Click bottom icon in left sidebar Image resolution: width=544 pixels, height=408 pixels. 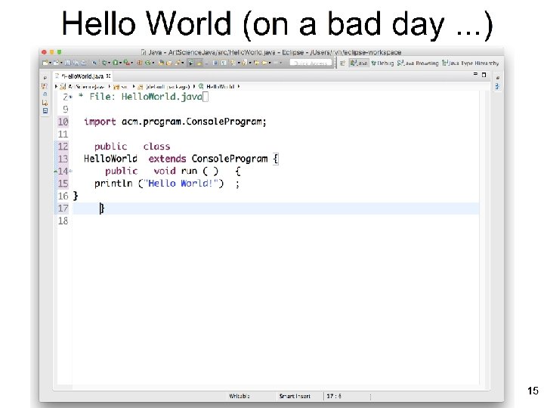[45, 111]
